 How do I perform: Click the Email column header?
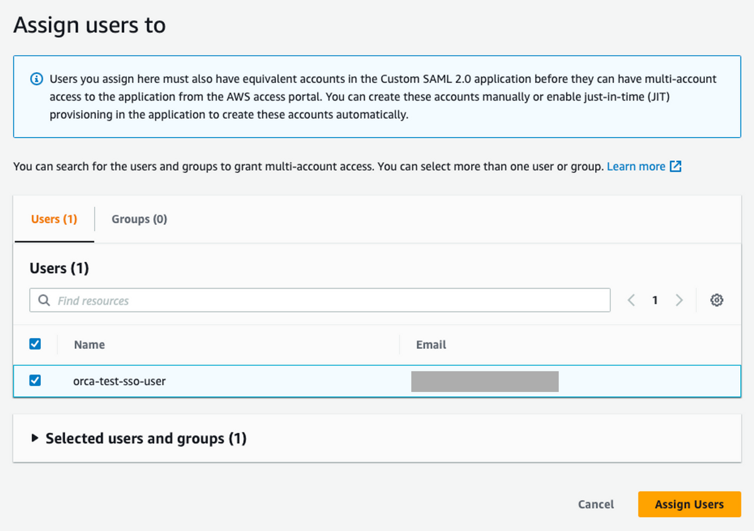431,344
